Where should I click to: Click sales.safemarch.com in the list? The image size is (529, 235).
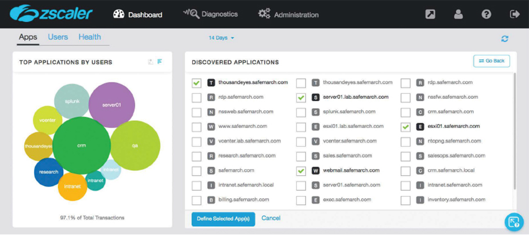click(348, 156)
